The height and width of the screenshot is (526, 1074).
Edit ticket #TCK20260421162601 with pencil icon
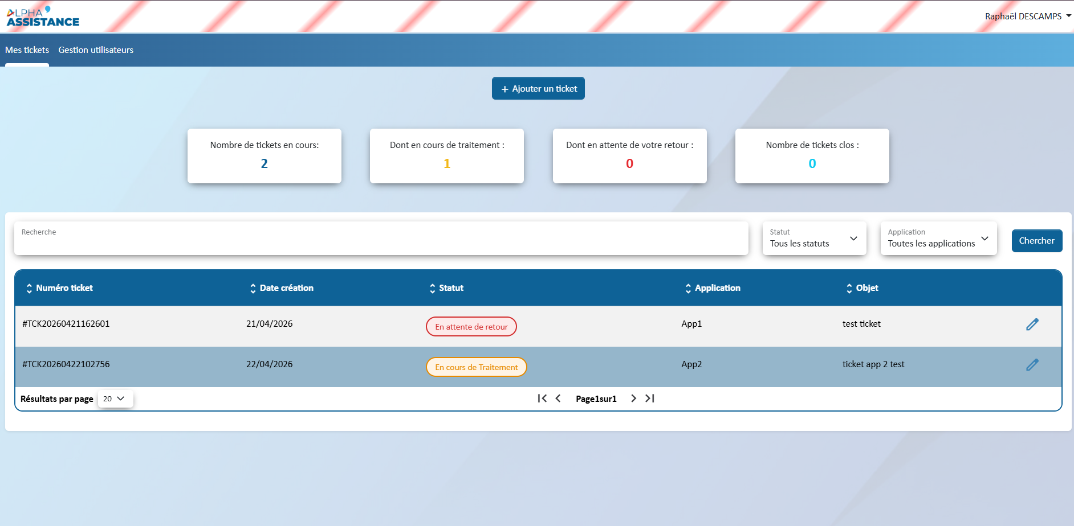click(x=1032, y=324)
